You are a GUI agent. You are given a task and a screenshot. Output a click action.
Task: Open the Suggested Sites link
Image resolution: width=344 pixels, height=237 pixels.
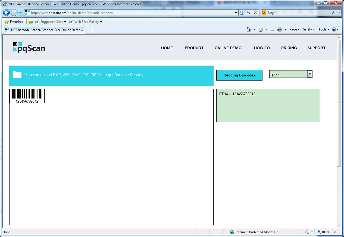pos(51,22)
